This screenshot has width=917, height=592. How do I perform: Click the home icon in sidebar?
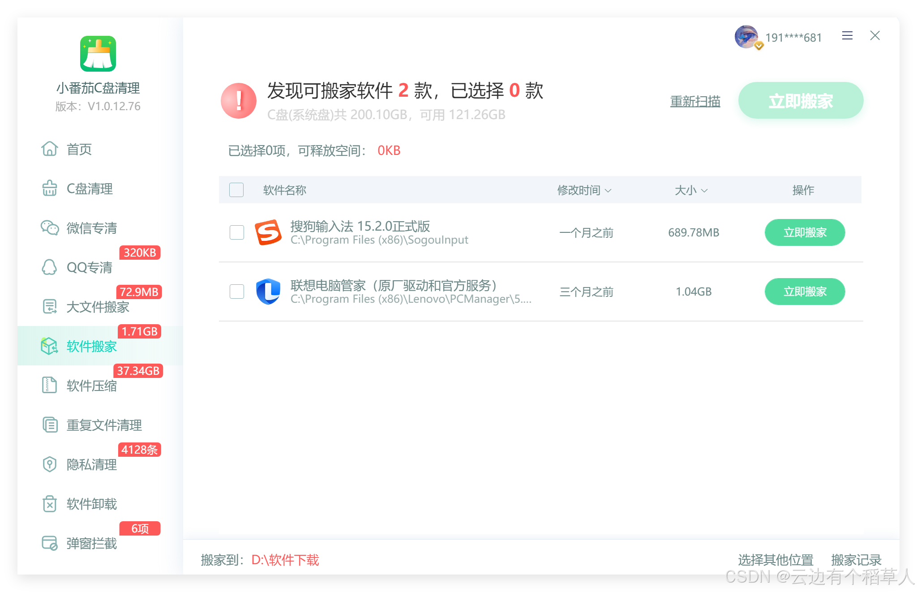[50, 149]
